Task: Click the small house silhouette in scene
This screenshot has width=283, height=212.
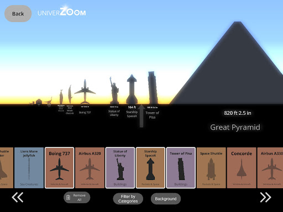Action: coord(39,102)
